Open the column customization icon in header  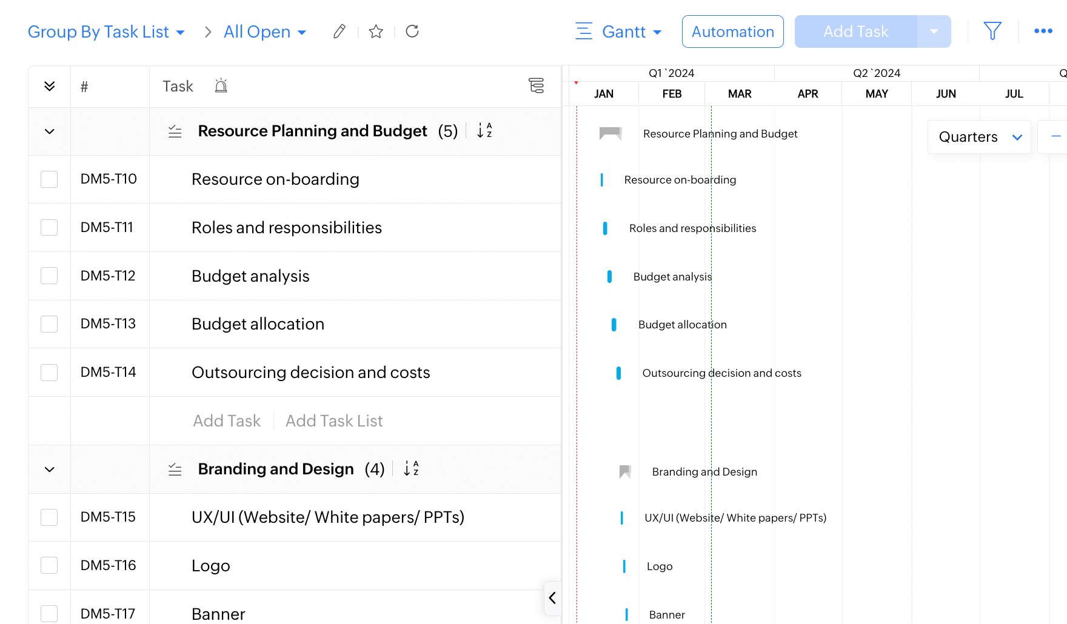coord(536,86)
